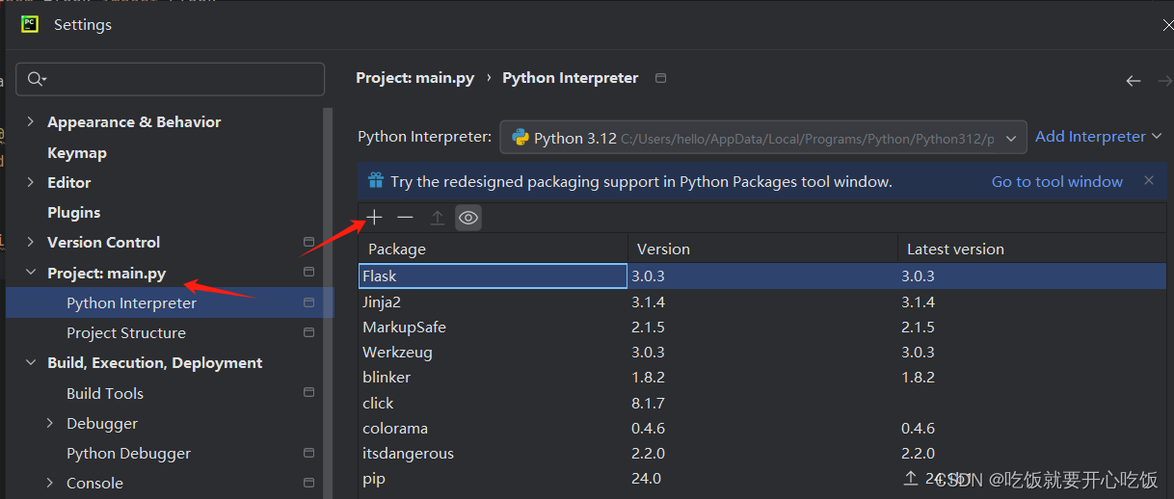Expand Appearance & Behavior settings
Viewport: 1174px width, 499px height.
30,121
